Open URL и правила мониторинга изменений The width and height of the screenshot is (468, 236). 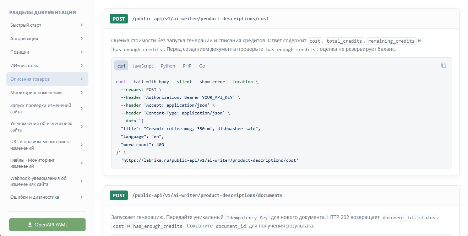click(x=47, y=145)
